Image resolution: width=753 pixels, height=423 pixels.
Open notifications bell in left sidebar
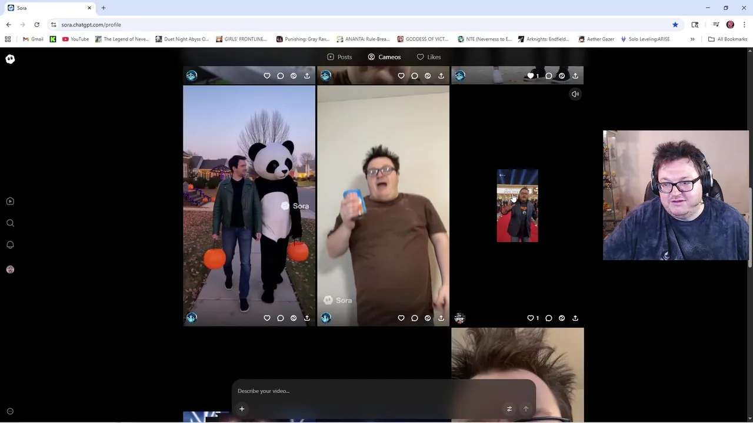point(10,244)
